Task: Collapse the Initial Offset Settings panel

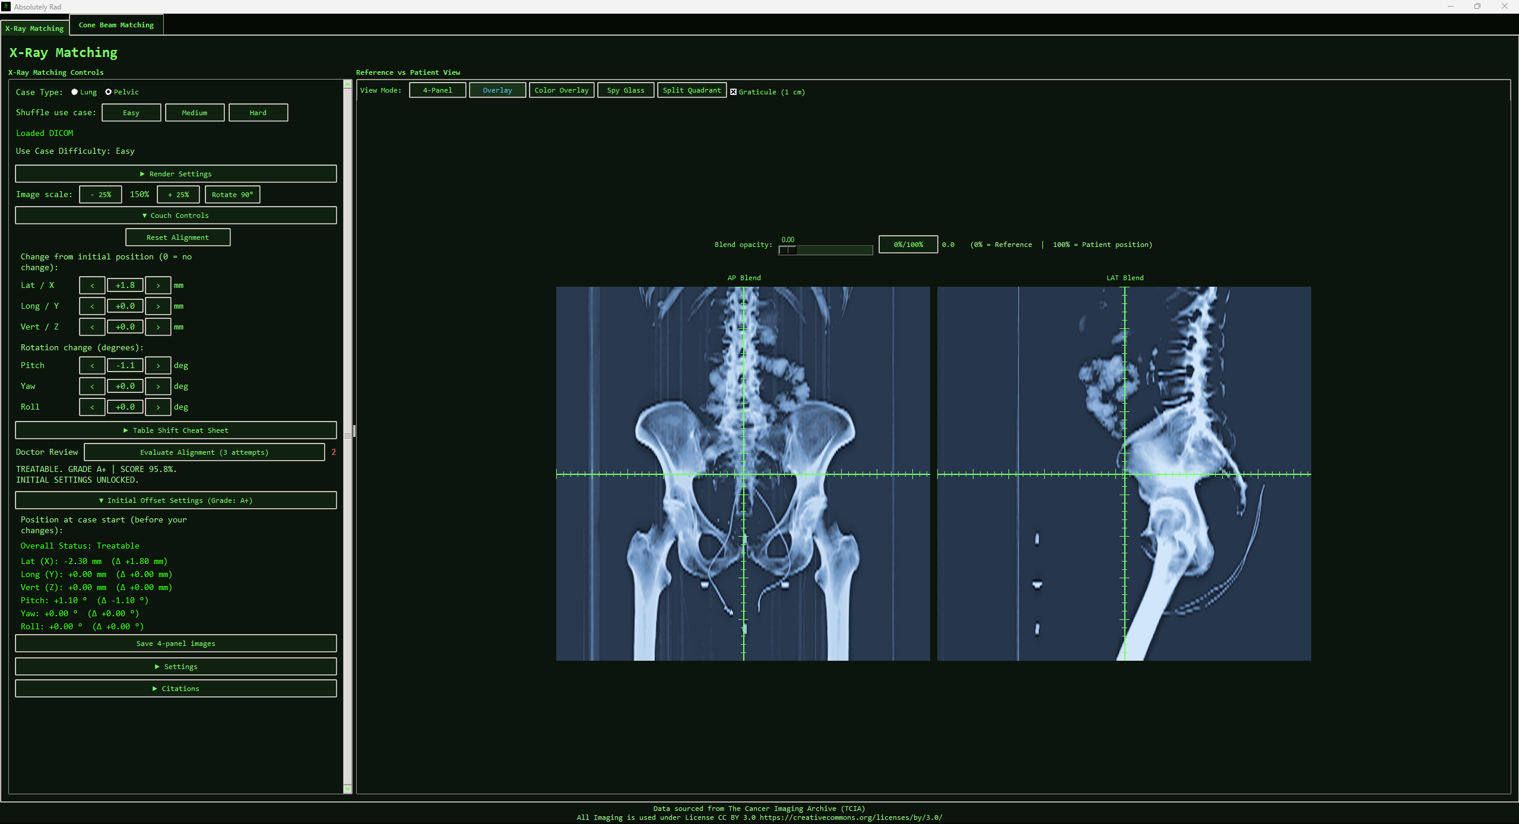Action: [x=176, y=500]
